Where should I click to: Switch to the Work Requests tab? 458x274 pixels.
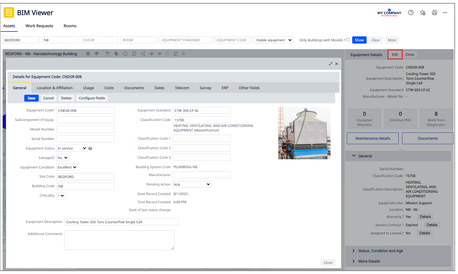[39, 26]
